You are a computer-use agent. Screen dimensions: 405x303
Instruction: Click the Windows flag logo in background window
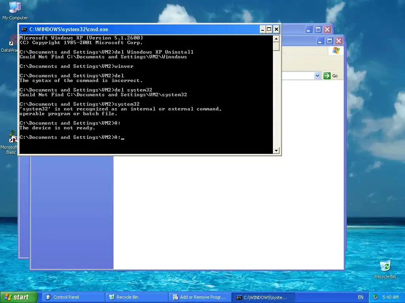(x=336, y=50)
